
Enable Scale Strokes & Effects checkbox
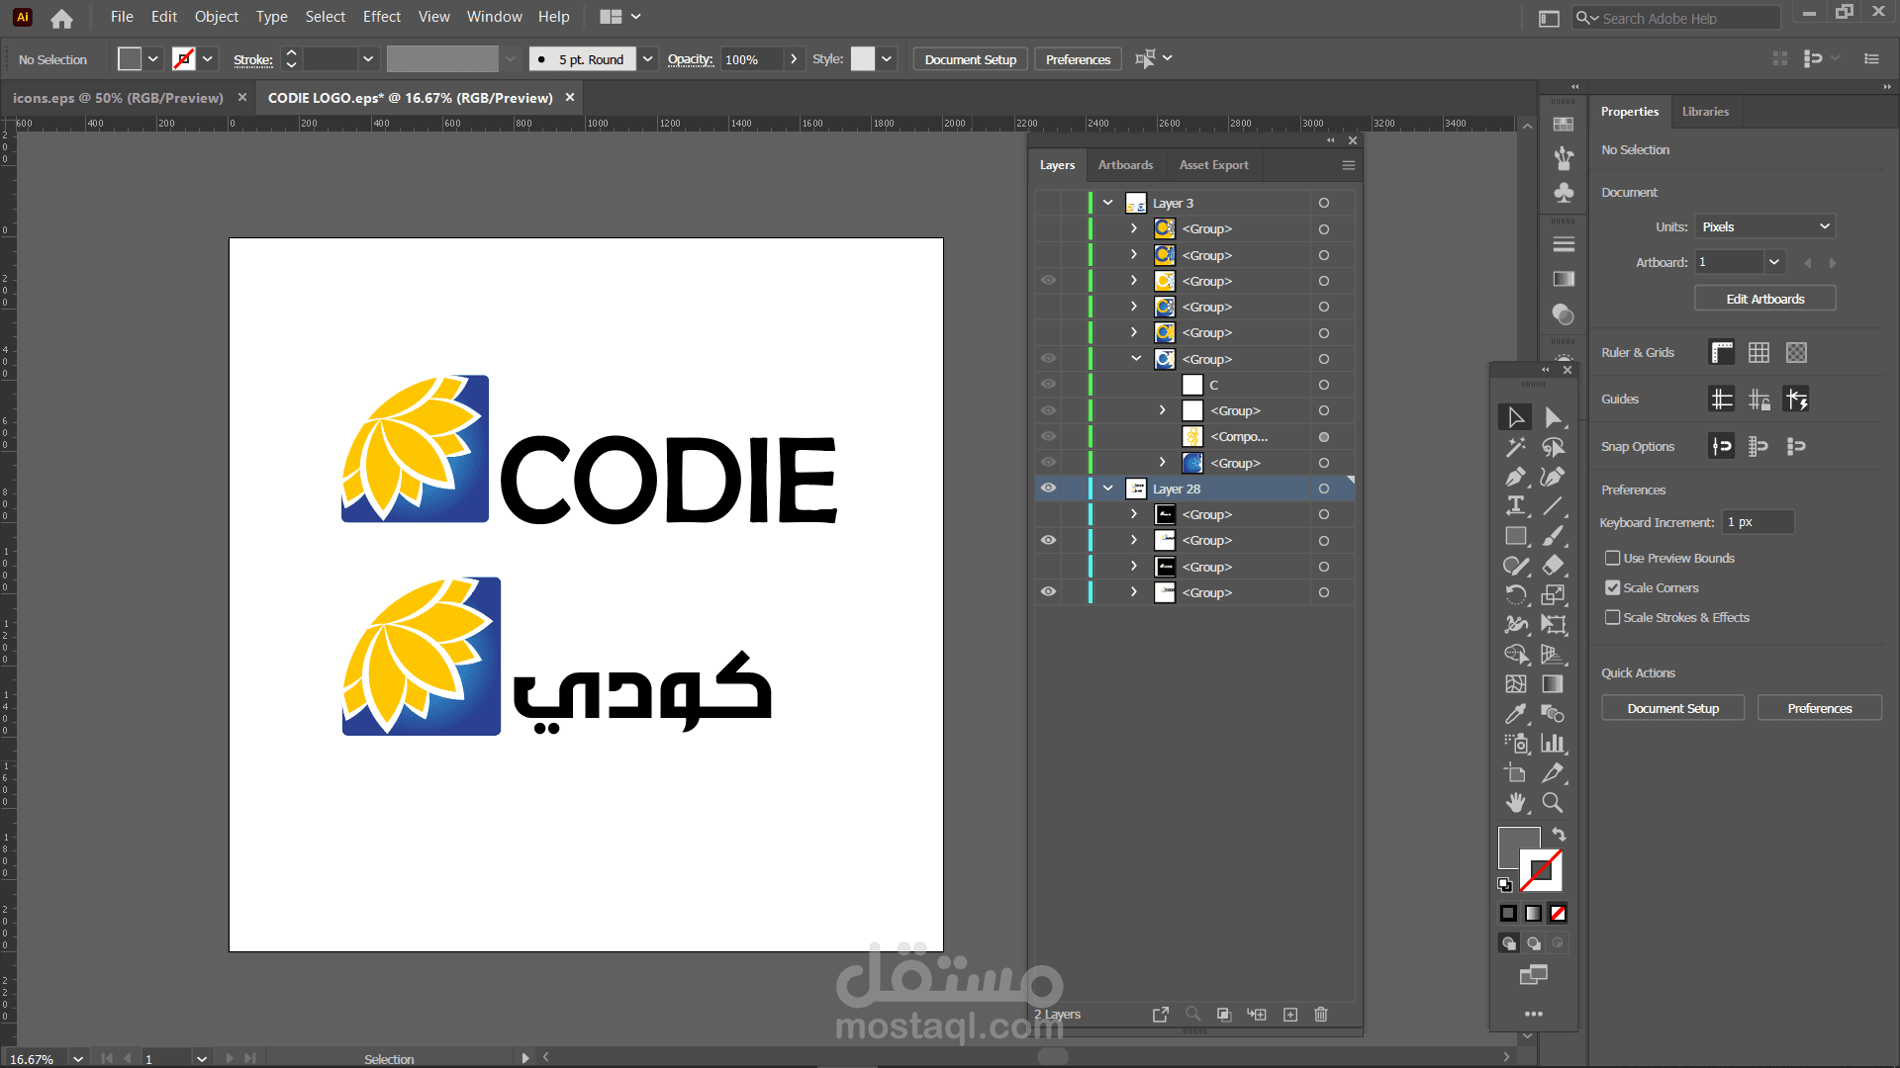click(1612, 618)
